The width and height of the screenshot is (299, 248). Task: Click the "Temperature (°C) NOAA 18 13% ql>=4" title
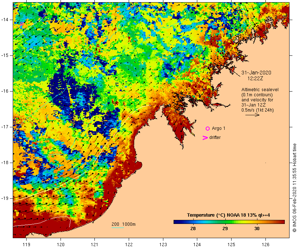coord(229,215)
